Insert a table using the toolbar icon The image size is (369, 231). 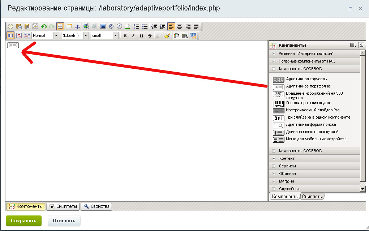tap(69, 26)
